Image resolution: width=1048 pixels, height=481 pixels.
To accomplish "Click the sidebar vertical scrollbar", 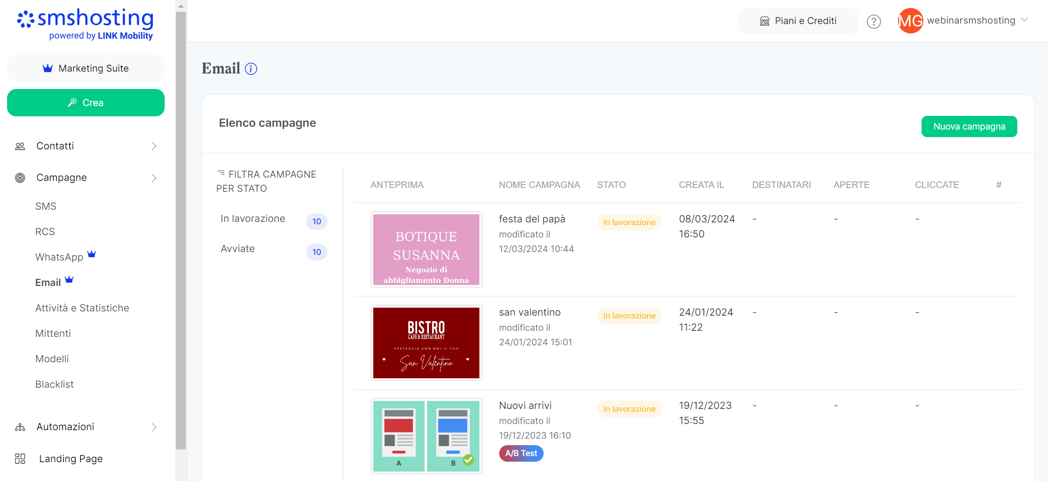I will (181, 231).
